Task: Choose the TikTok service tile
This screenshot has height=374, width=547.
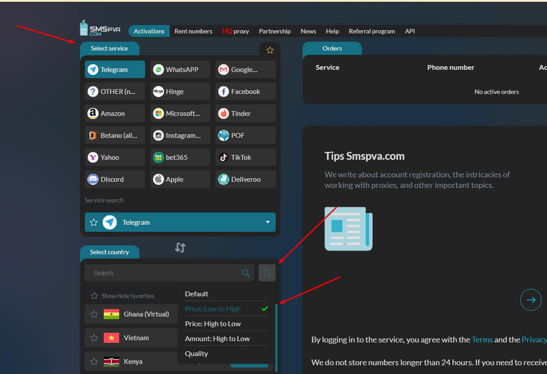Action: pyautogui.click(x=245, y=157)
